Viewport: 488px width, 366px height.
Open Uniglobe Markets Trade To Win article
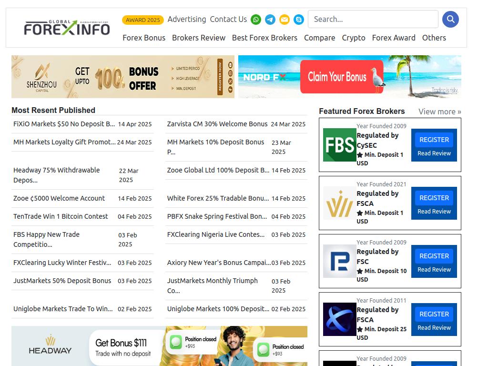click(x=63, y=309)
